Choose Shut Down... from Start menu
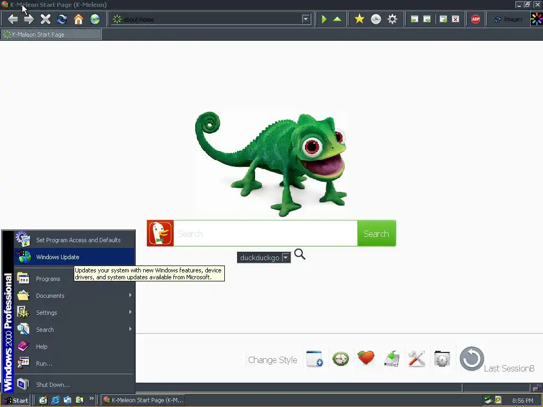Viewport: 543px width, 407px height. 74,385
